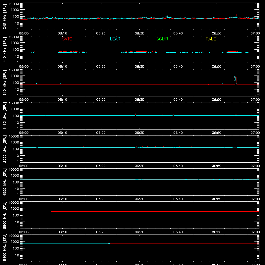Select the 410 MHz [SFU] axis label

point(5,49)
